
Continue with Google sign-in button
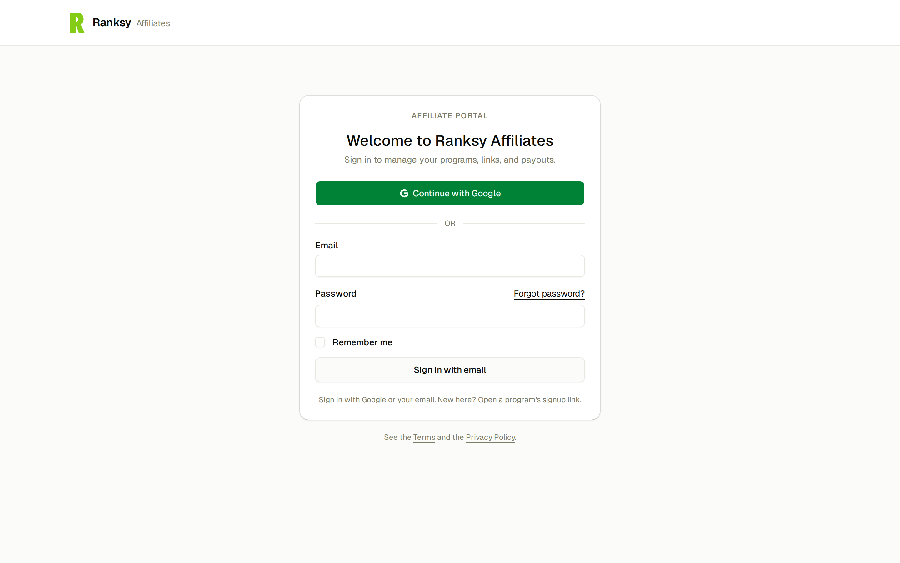coord(450,193)
